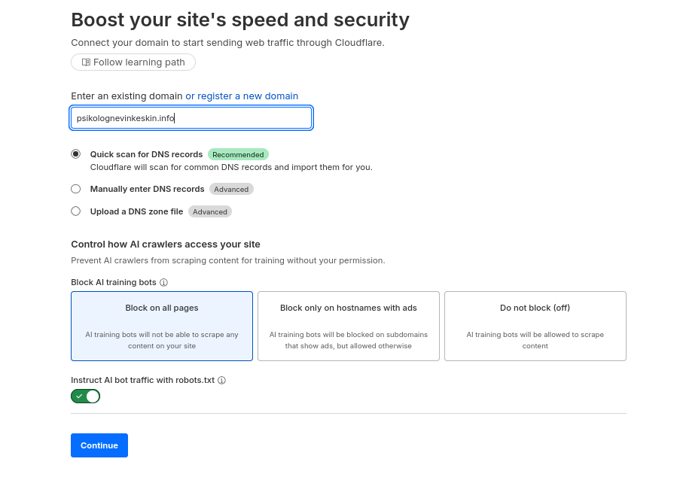Disable the robots.txt AI bot traffic toggle
This screenshot has height=483, width=680.
[x=85, y=396]
